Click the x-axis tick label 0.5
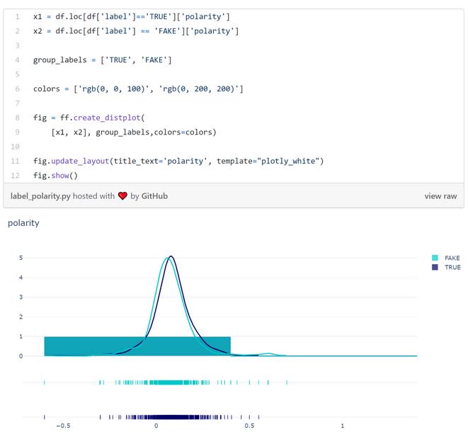 click(x=249, y=426)
